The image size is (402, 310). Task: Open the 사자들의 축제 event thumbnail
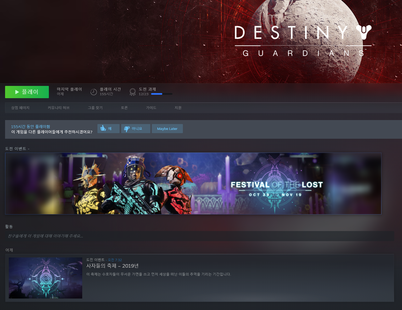click(45, 278)
